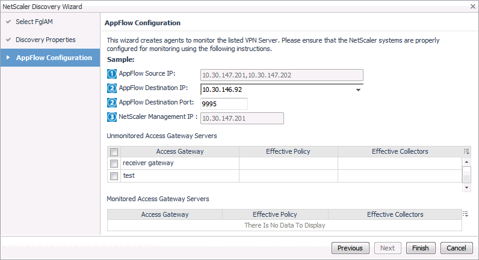Sort by Effective Policy column in Monitored table
The image size is (479, 260).
[274, 214]
